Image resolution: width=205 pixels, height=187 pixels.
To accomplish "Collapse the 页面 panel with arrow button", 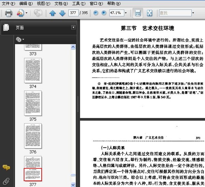I will 73,27.
